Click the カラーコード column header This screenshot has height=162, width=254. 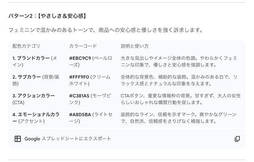click(83, 46)
